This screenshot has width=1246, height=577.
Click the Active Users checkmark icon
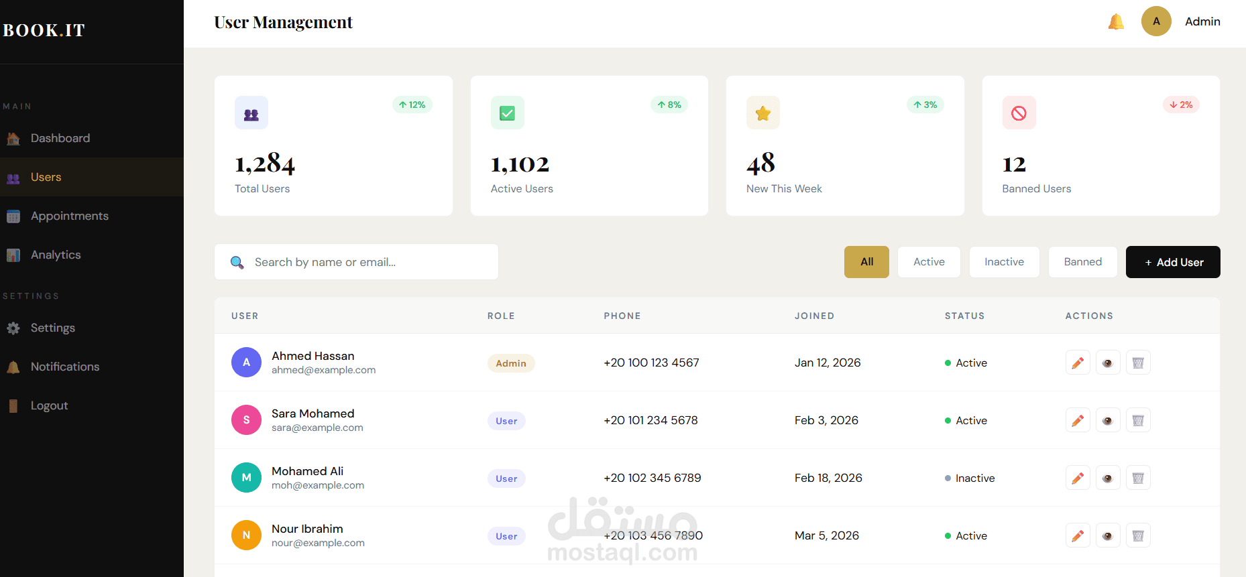pyautogui.click(x=508, y=113)
